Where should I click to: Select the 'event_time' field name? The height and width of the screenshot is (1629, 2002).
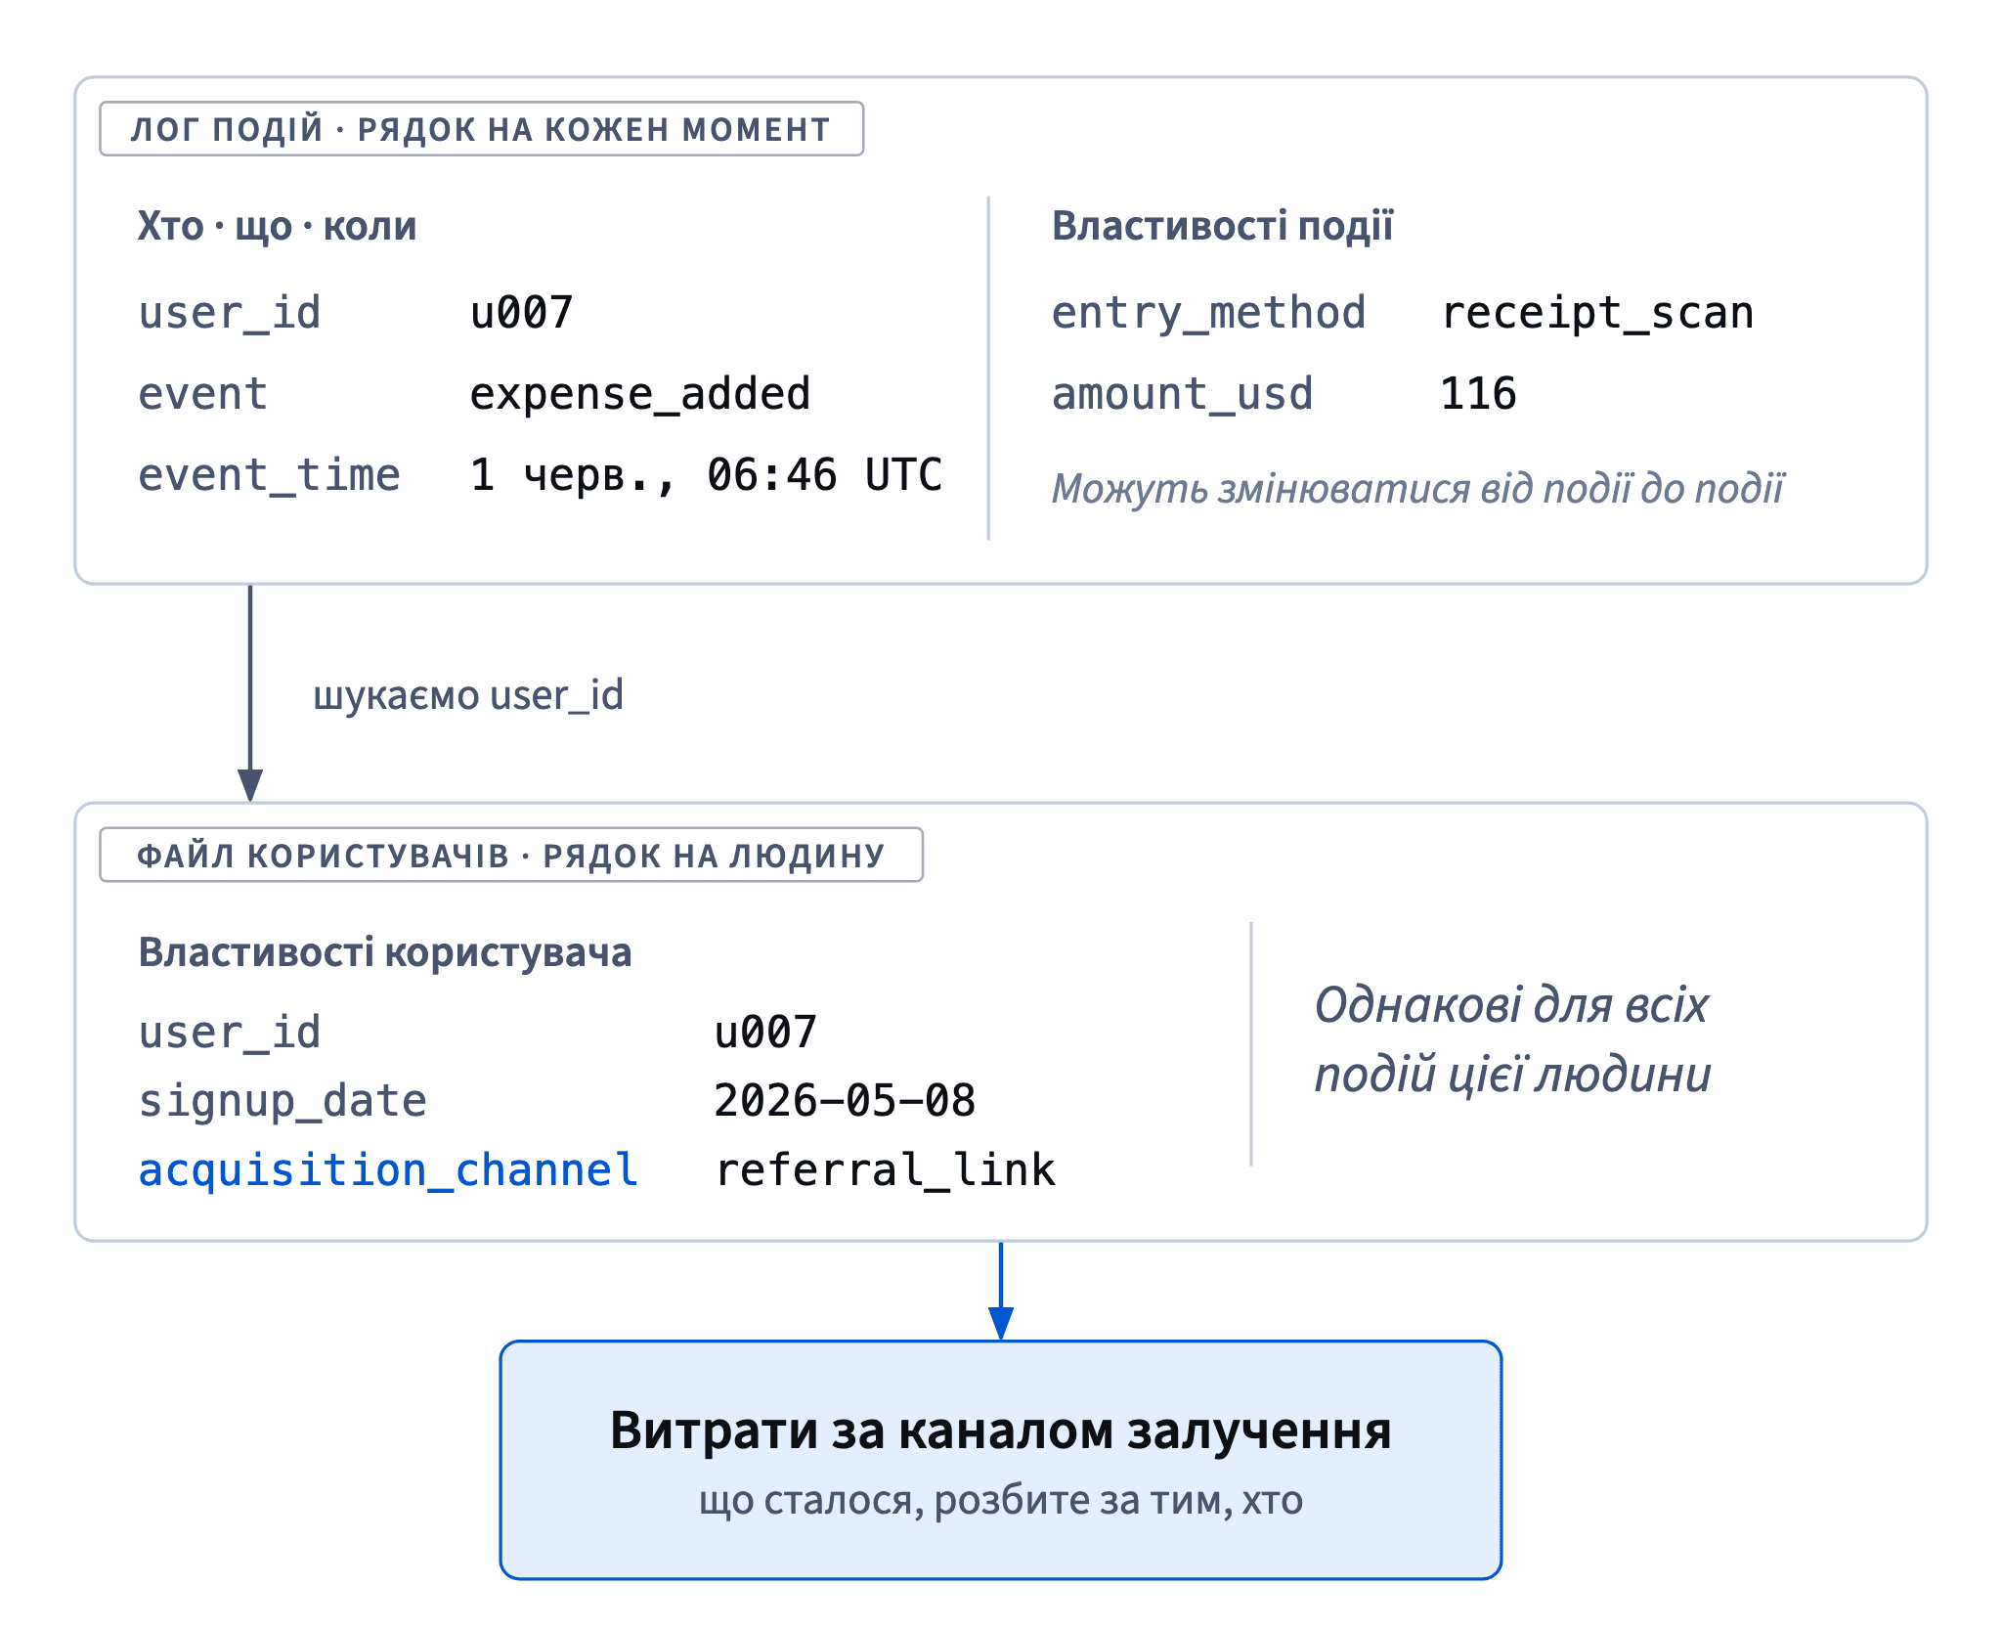[269, 476]
